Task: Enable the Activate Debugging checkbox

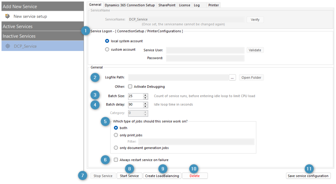Action: 130,87
